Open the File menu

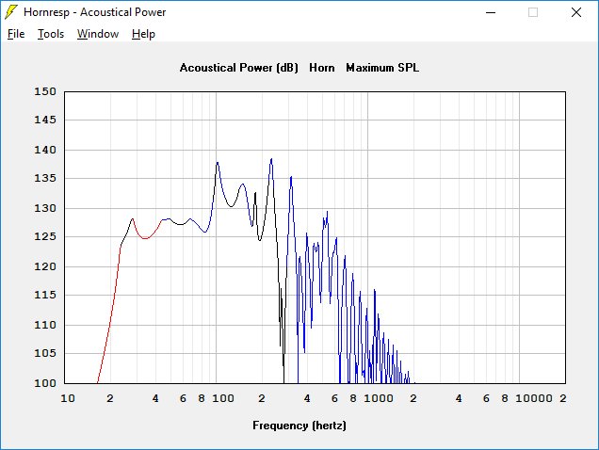coord(16,34)
